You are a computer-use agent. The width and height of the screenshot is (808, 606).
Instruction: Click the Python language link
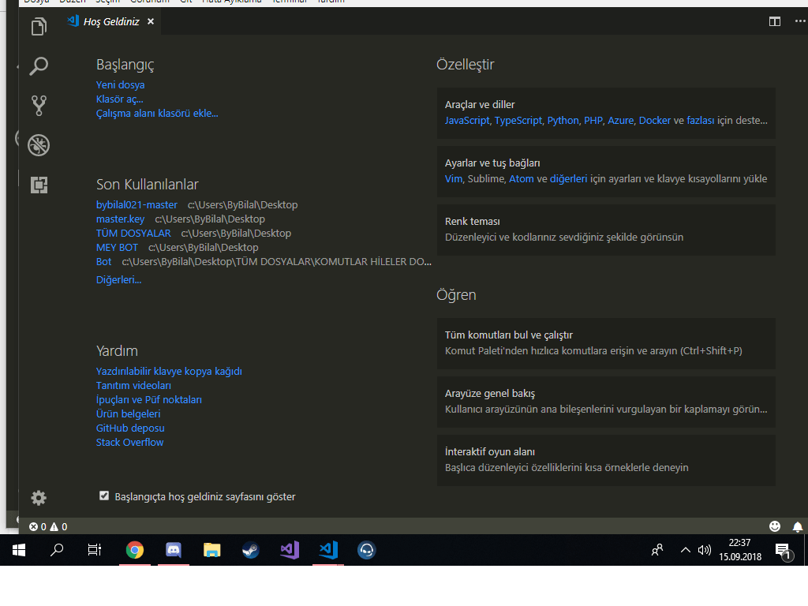point(563,121)
